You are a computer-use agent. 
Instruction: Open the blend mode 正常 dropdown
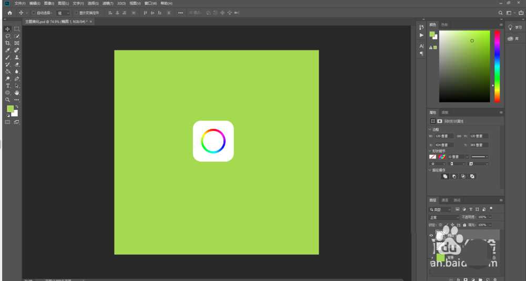(444, 217)
